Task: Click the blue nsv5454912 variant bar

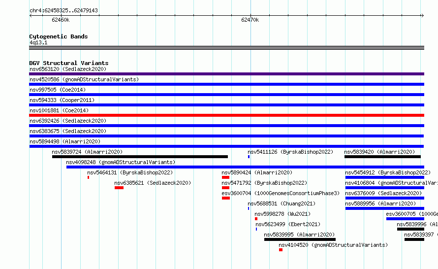Action: click(x=385, y=177)
